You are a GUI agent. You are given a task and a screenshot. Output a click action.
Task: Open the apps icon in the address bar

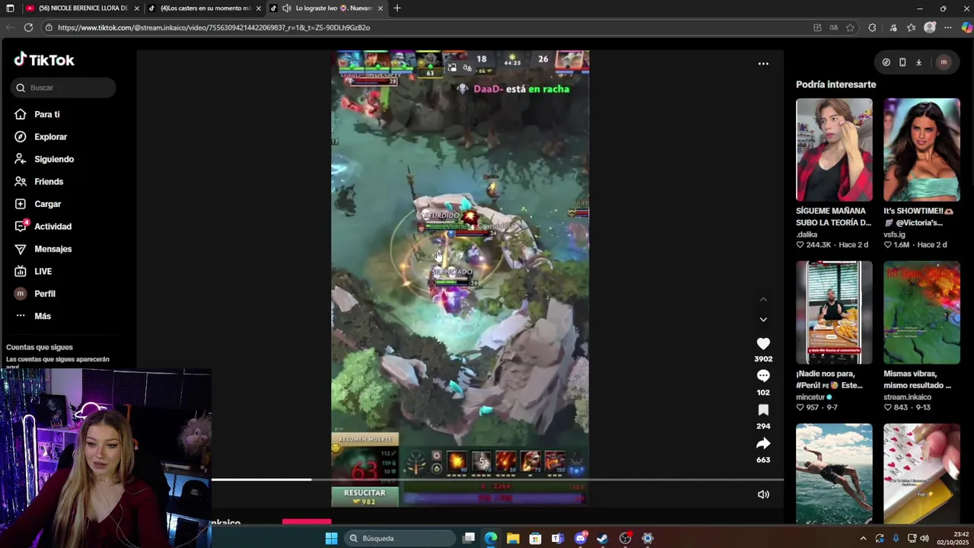(817, 27)
